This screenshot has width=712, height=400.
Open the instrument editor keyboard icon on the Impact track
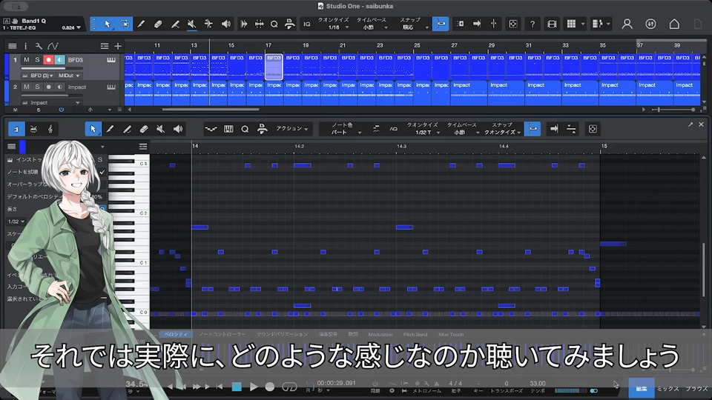[111, 87]
